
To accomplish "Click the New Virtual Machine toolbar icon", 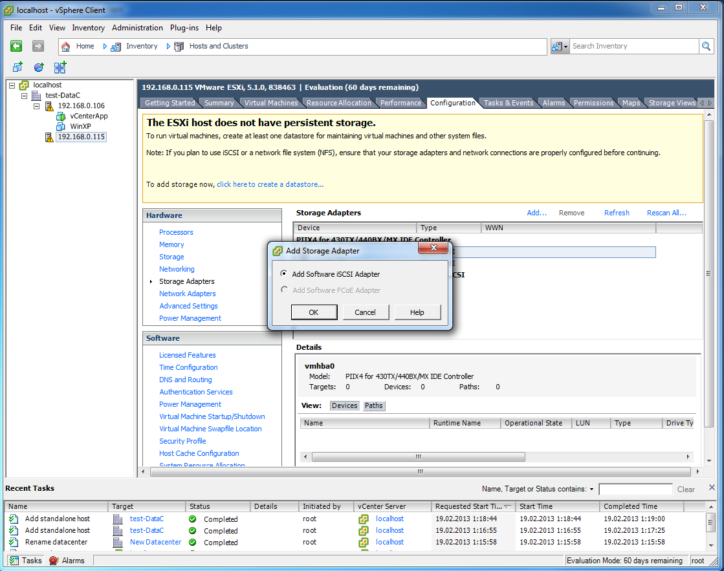I will 17,67.
